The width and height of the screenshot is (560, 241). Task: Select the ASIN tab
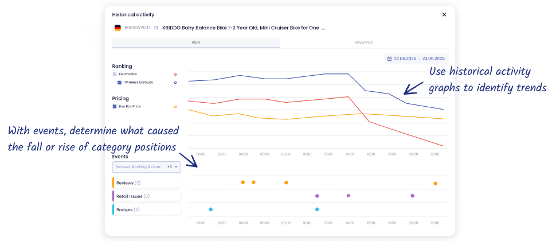coord(195,42)
